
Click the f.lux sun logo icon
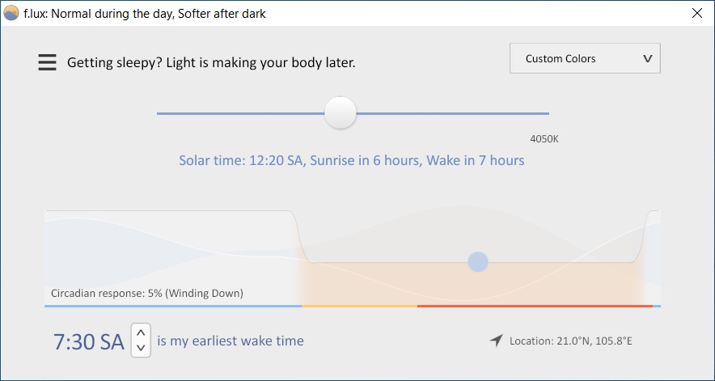click(11, 13)
